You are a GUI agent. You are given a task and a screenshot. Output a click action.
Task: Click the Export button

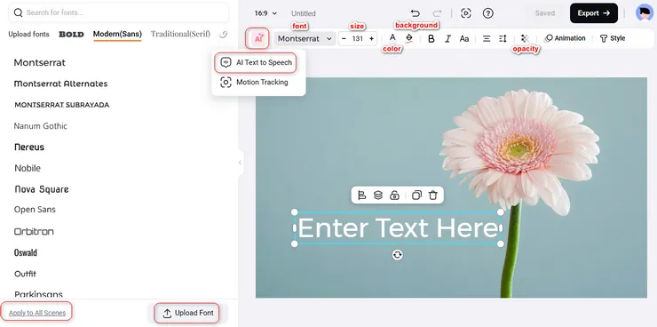pyautogui.click(x=594, y=13)
